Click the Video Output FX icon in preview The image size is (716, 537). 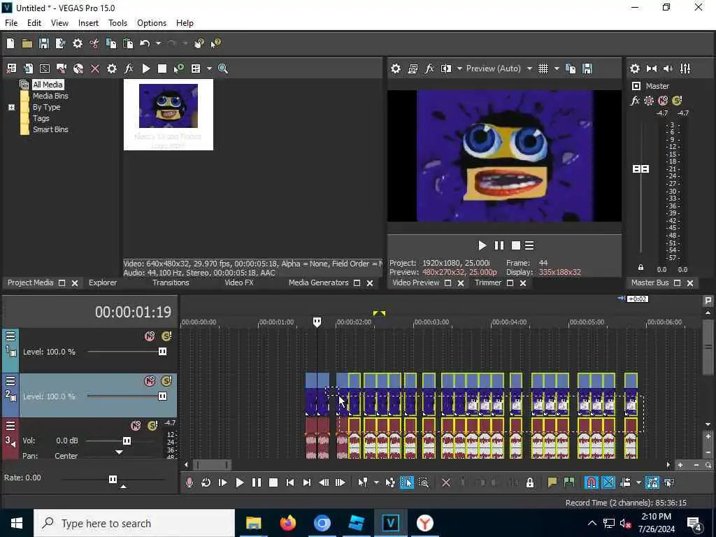click(429, 69)
